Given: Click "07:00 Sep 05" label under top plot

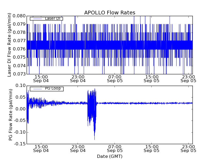Looking at the screenshot, I should click(x=115, y=78).
